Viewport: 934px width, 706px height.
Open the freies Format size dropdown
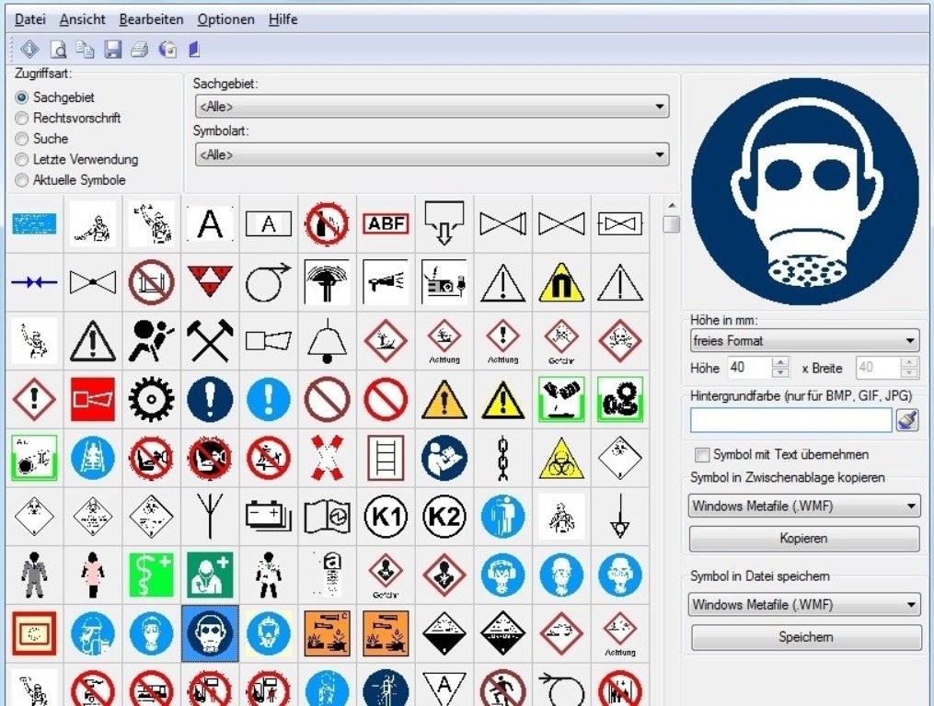pos(804,340)
